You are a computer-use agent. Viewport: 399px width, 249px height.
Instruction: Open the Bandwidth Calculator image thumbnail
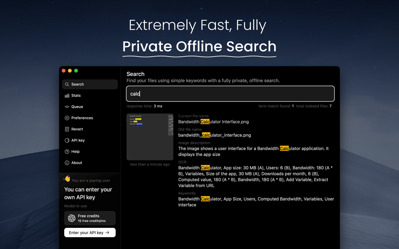coord(150,137)
